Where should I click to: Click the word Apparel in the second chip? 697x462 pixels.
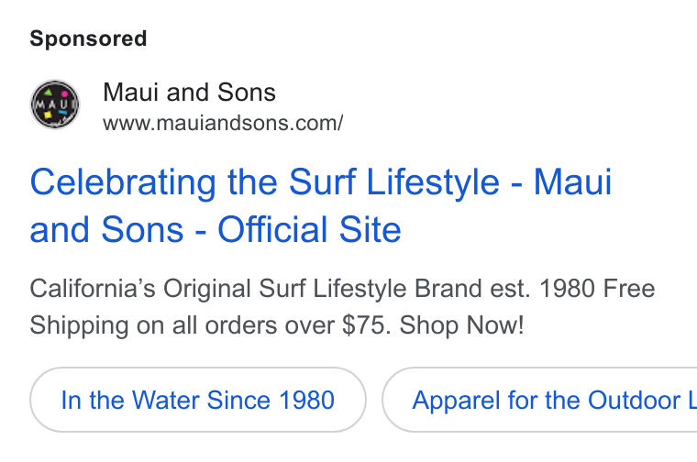coord(457,401)
